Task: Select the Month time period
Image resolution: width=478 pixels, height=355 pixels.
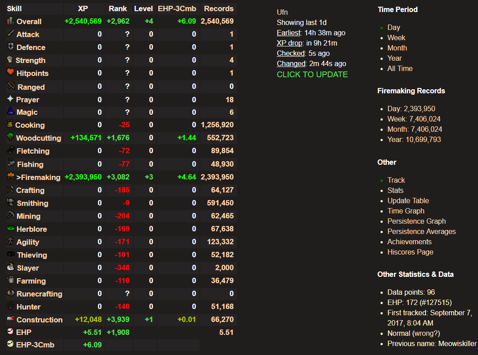Action: click(x=397, y=48)
